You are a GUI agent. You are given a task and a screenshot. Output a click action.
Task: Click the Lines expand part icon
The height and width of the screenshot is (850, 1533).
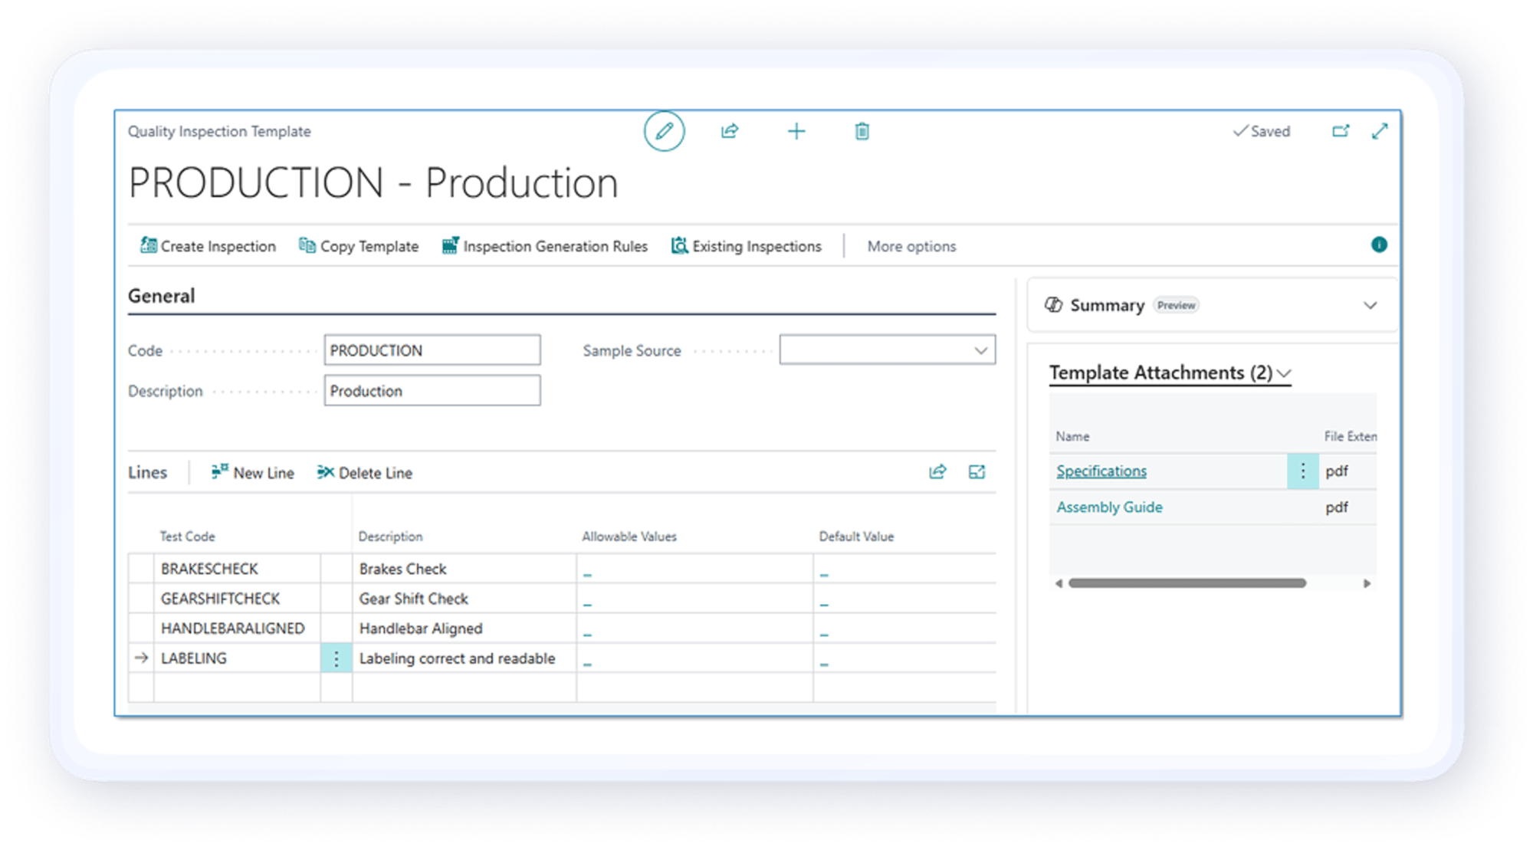click(x=977, y=472)
